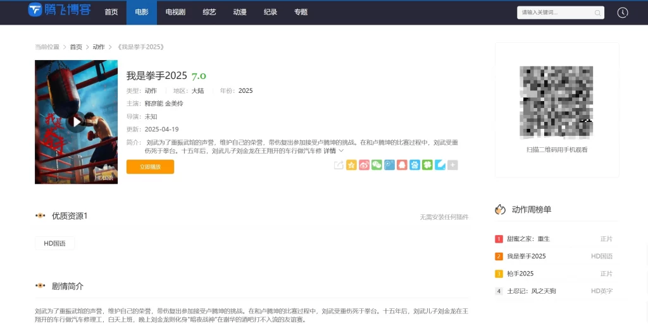Go to 首页 in top navigation

click(x=111, y=13)
